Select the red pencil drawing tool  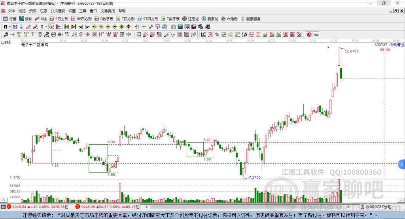tap(6, 35)
